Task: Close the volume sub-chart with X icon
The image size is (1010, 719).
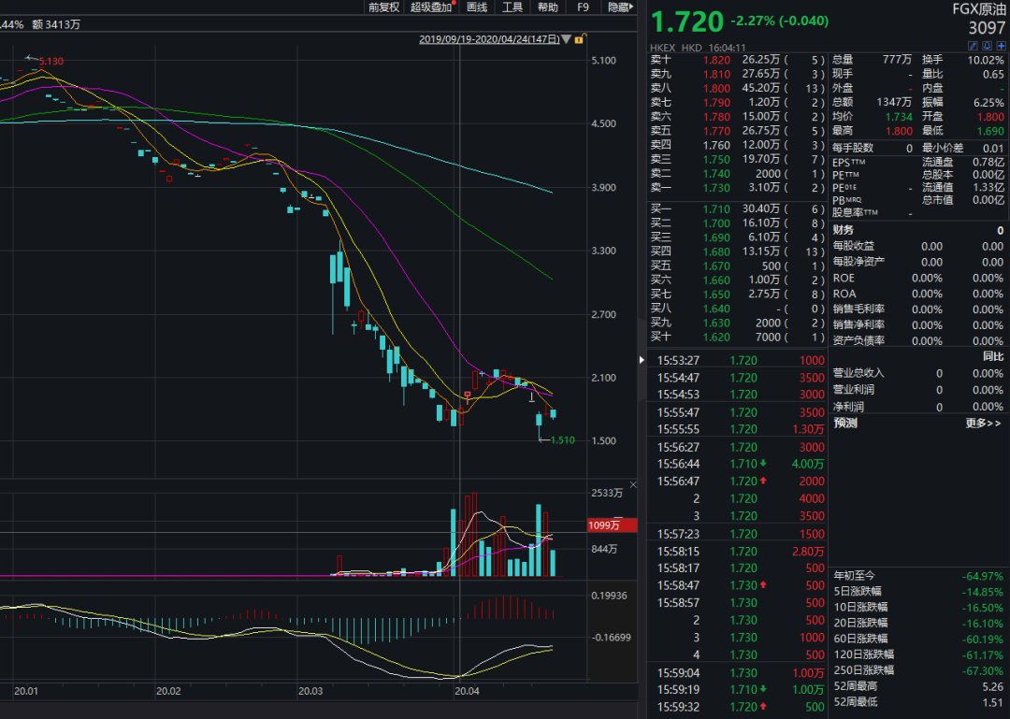Action: (633, 484)
